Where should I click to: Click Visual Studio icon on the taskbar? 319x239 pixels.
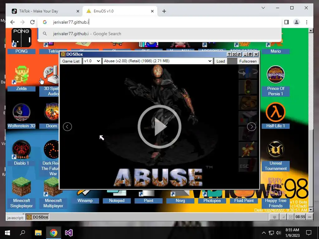(x=69, y=233)
